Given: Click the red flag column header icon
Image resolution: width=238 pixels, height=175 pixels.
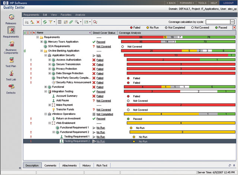Looking at the screenshot, I should pos(34,33).
